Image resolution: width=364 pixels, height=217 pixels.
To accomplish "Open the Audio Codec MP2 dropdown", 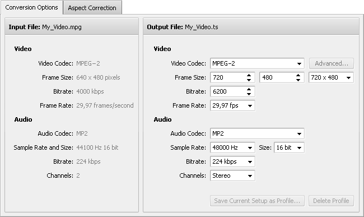I will tap(257, 133).
